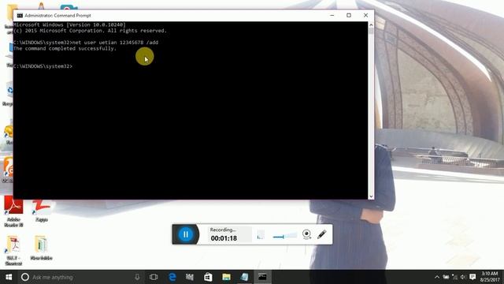Image resolution: width=504 pixels, height=284 pixels.
Task: Open Command Prompt title bar system icon
Action: pyautogui.click(x=20, y=16)
